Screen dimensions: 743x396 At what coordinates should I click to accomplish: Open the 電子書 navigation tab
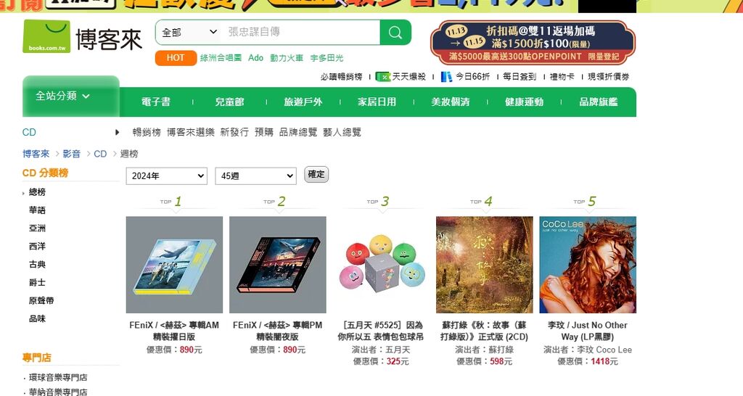(156, 102)
